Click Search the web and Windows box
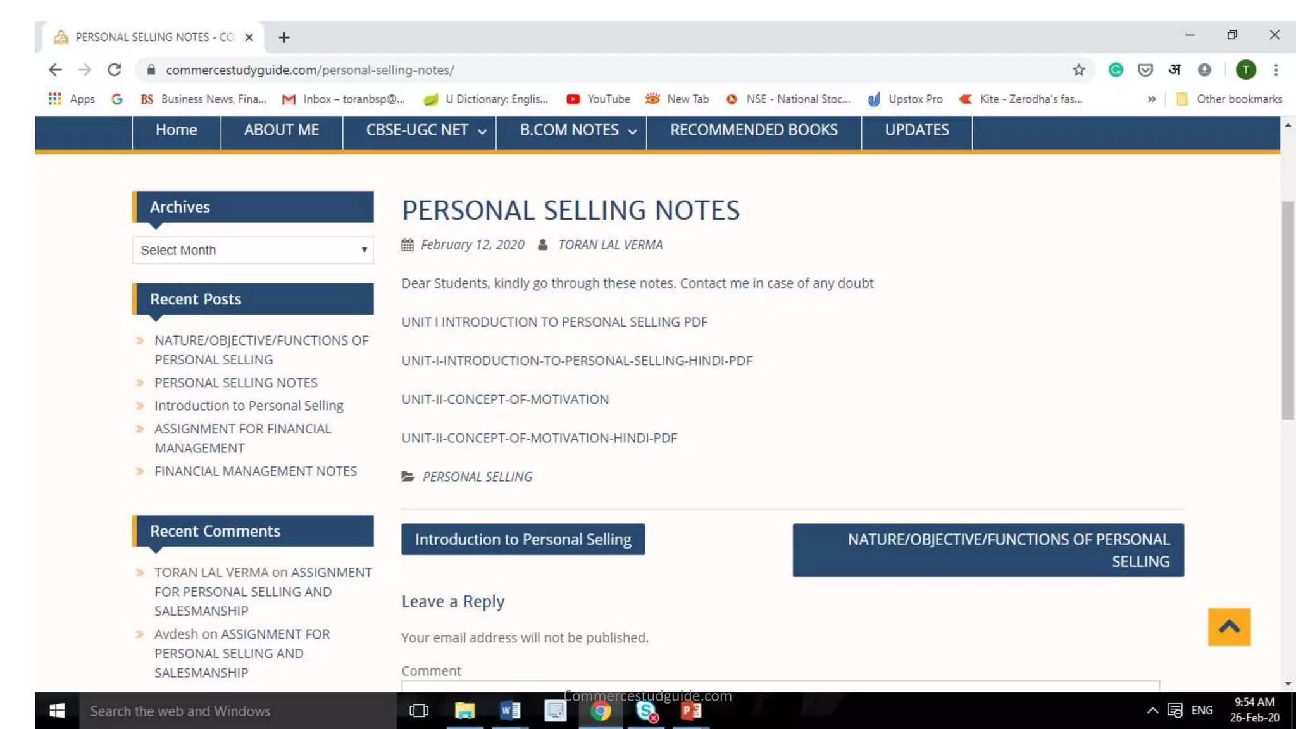1296x729 pixels. (237, 711)
